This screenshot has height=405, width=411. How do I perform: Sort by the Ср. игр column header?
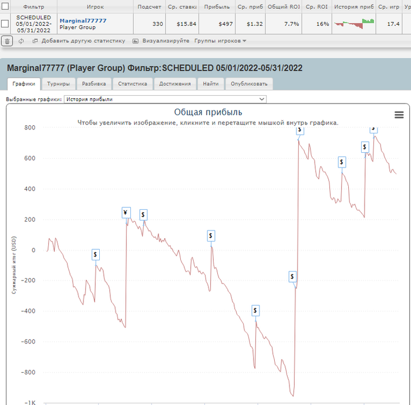[389, 7]
